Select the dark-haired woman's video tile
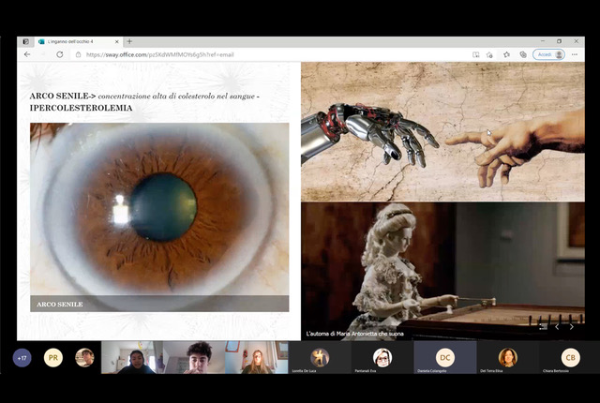Screen dimensions: 600x403 pyautogui.click(x=132, y=357)
